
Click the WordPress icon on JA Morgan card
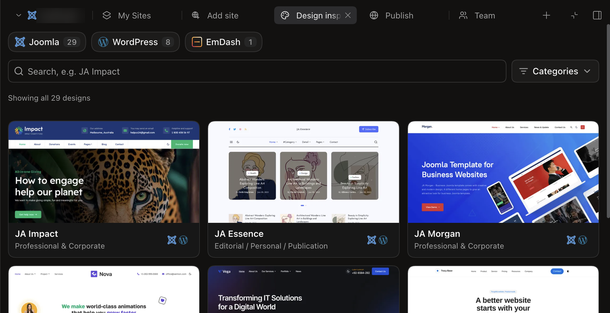(x=583, y=240)
